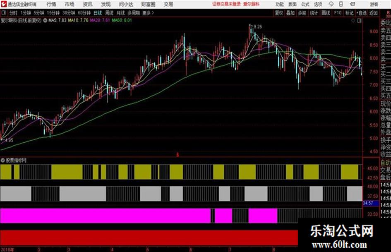Click the mobile phone icon in title bar

pyautogui.click(x=341, y=4)
